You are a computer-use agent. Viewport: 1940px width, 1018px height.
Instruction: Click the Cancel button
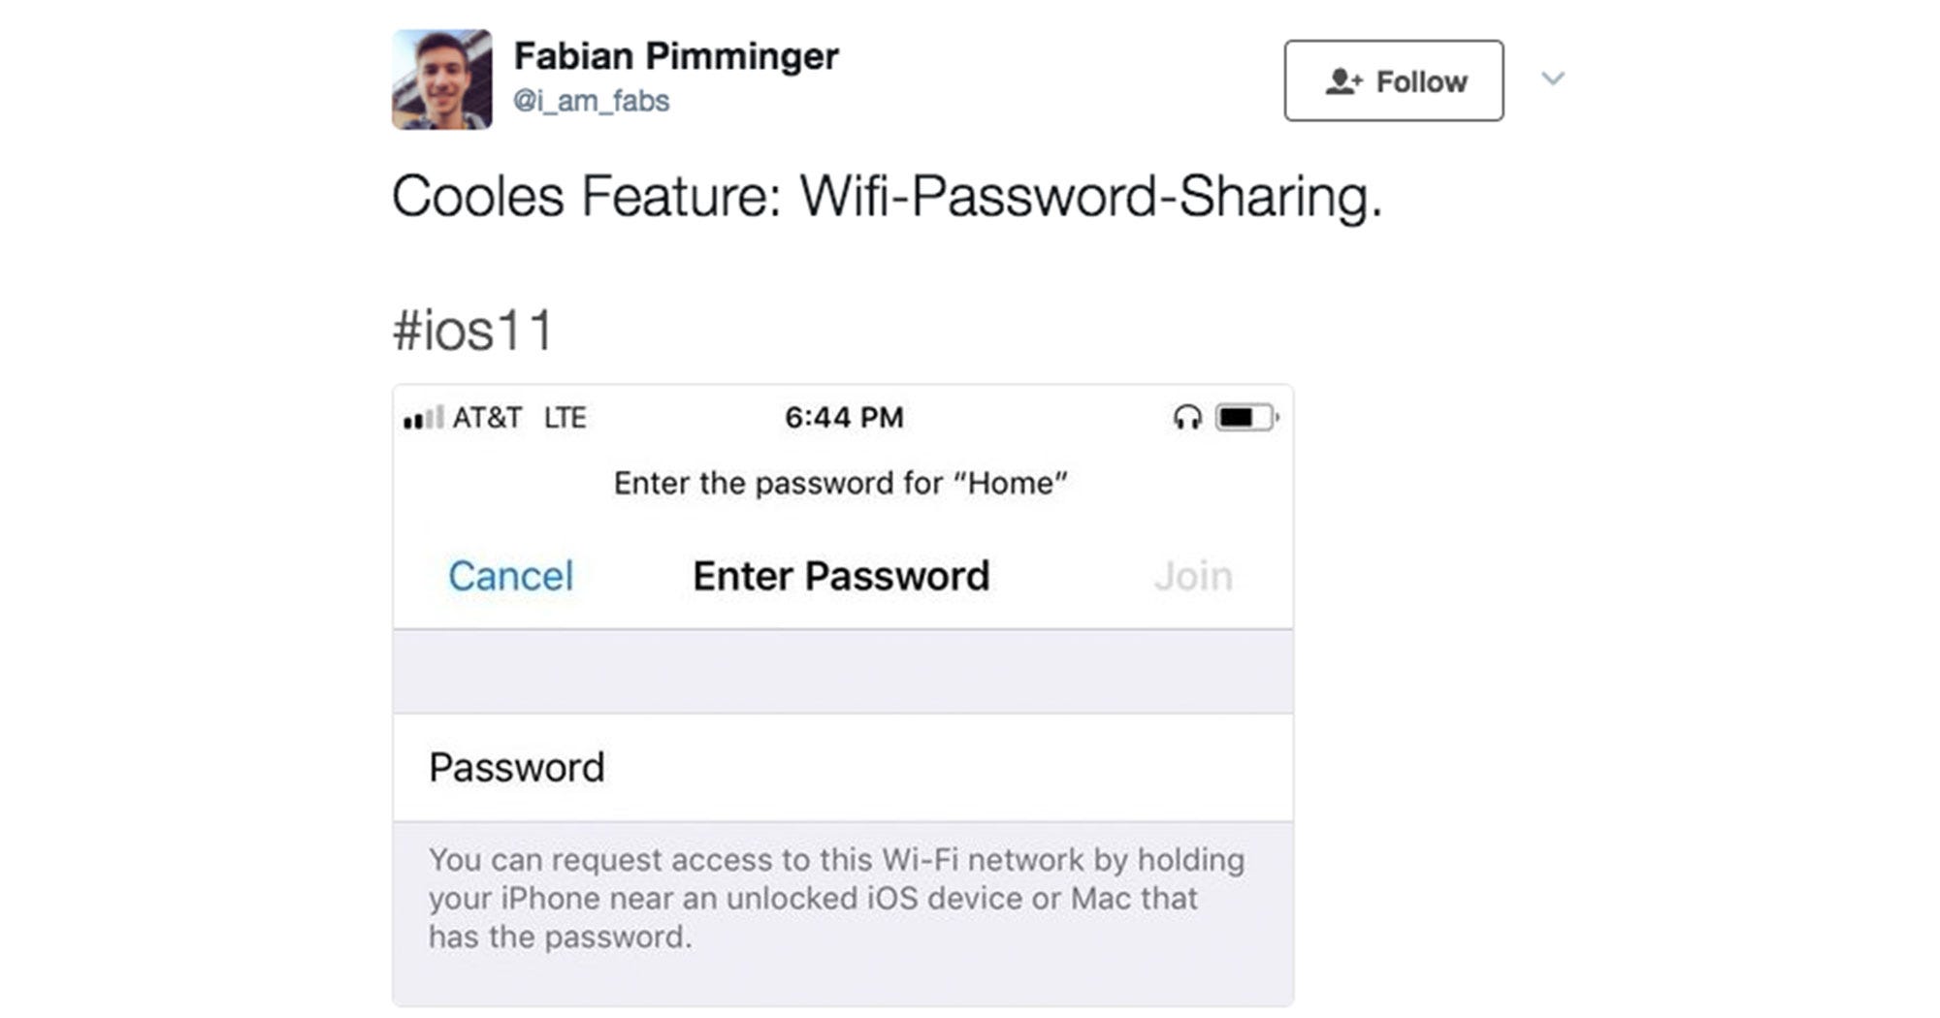click(511, 575)
